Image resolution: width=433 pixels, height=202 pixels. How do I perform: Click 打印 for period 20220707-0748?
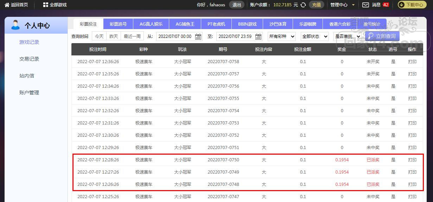pos(412,184)
